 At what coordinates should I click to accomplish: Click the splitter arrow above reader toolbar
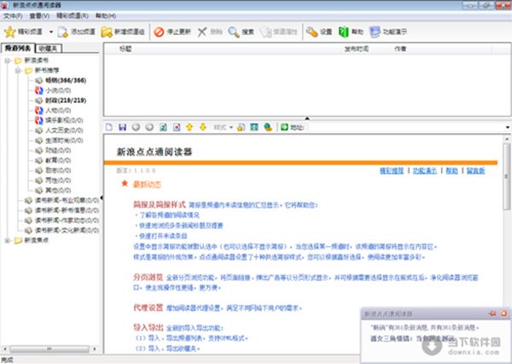tap(307, 119)
